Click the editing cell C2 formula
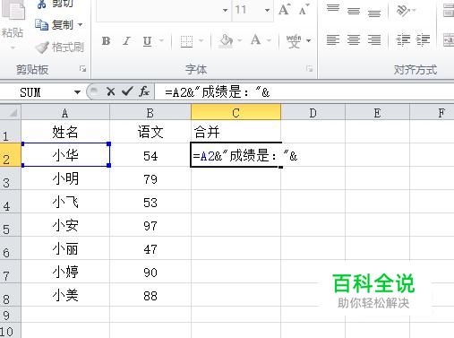The height and width of the screenshot is (338, 454). tap(236, 155)
